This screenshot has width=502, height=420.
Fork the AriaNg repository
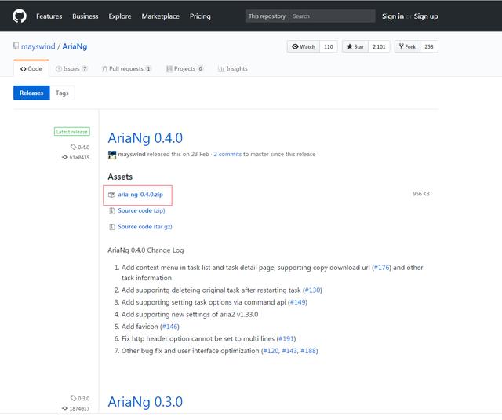407,46
